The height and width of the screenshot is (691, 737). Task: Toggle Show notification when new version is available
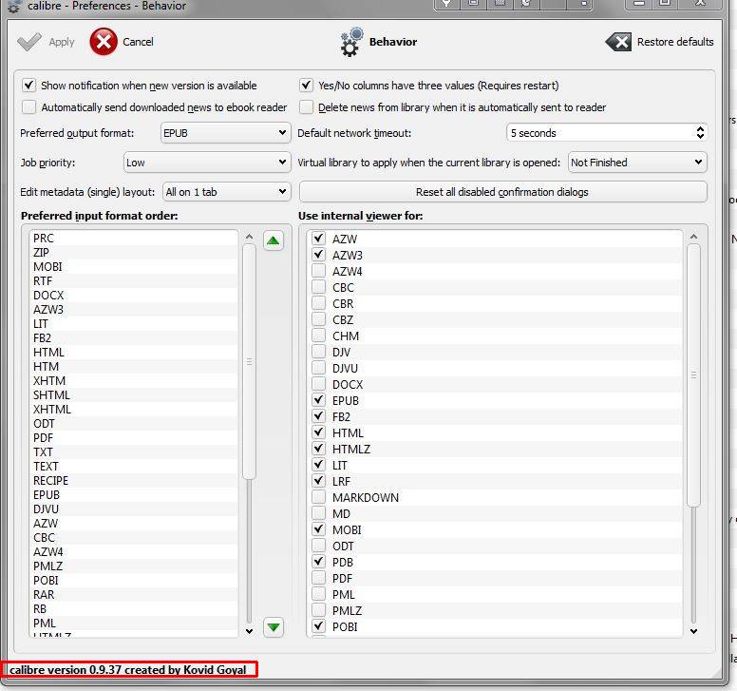28,86
